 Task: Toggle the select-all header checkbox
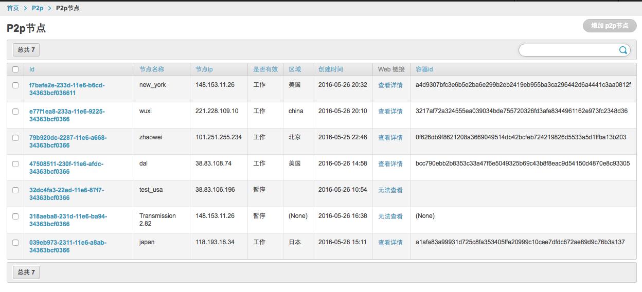pyautogui.click(x=15, y=69)
